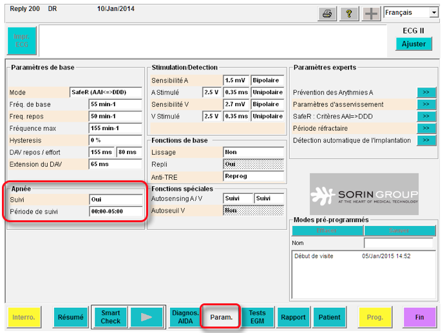Click the Nom input field
This screenshot has height=333, width=445.
click(399, 243)
